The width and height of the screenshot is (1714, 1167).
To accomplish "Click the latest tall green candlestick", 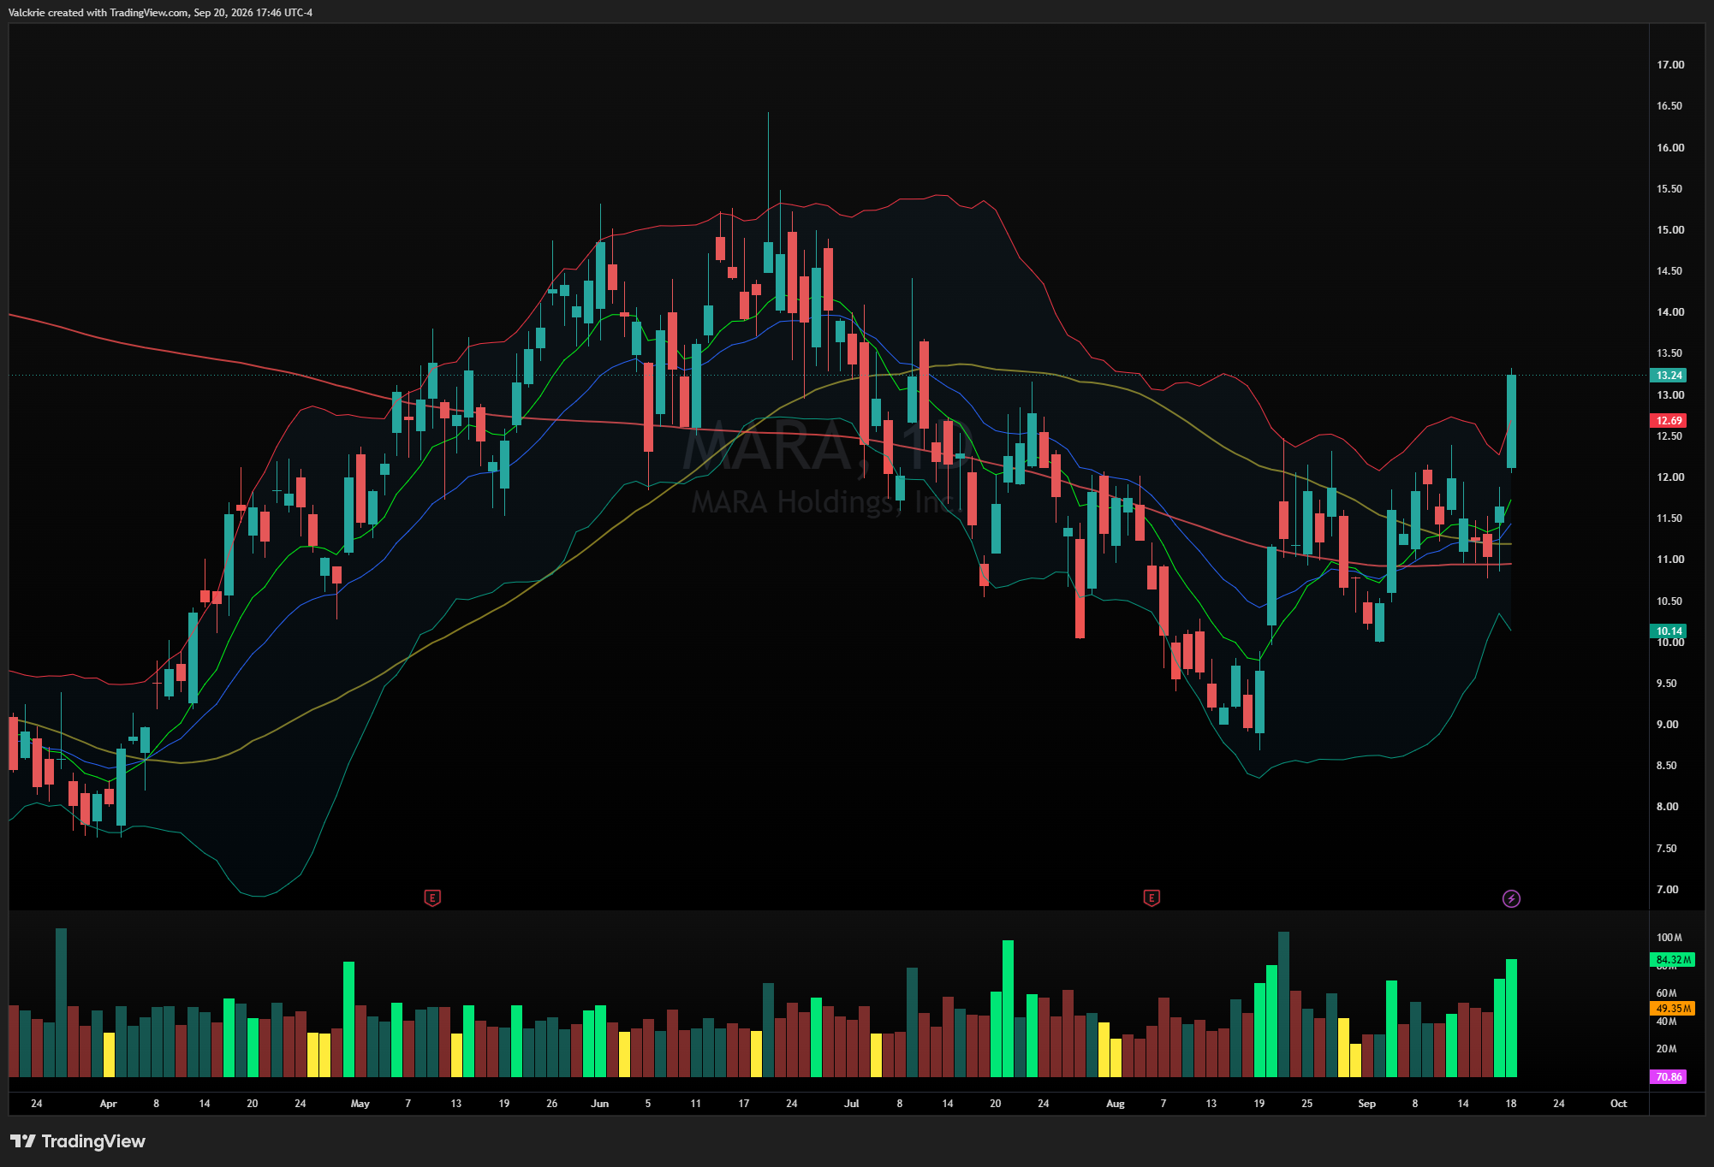I will [1511, 421].
